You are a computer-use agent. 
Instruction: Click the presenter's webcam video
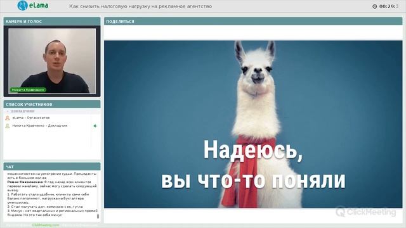52,61
